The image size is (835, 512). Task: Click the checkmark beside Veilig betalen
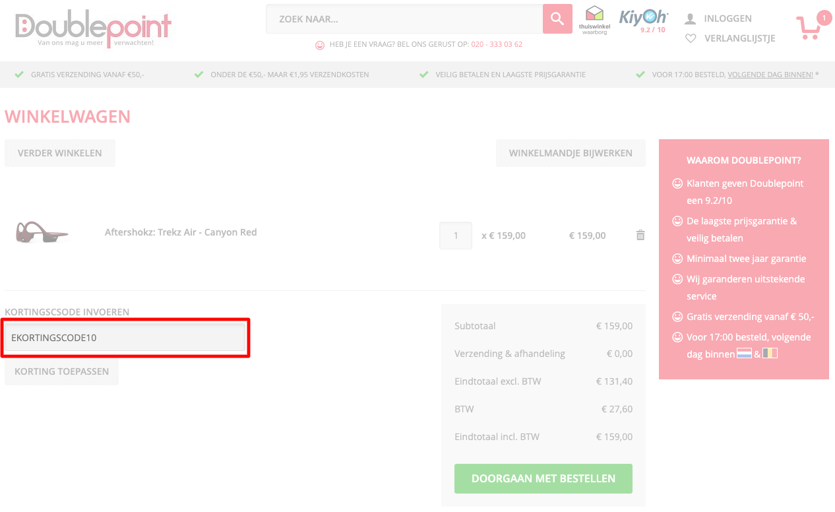424,75
